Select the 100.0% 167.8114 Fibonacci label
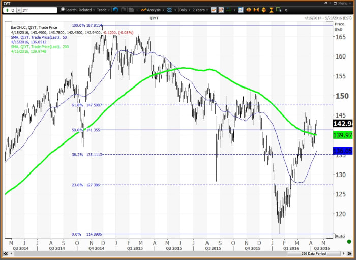Viewport: 356px width, 260px height. point(87,25)
